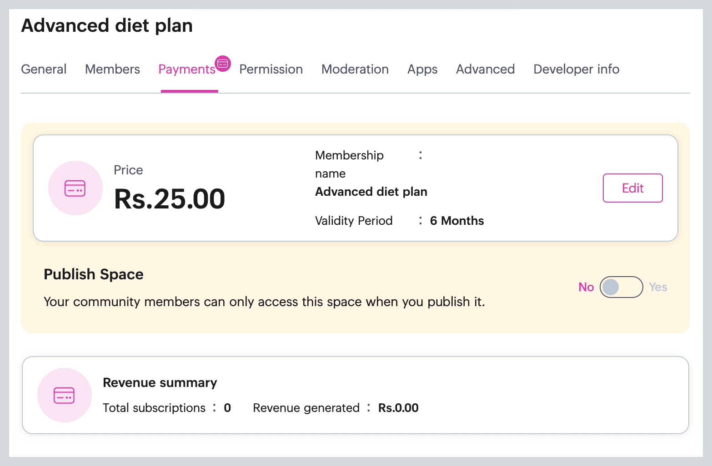712x466 pixels.
Task: Switch to the Members tab
Action: [112, 69]
